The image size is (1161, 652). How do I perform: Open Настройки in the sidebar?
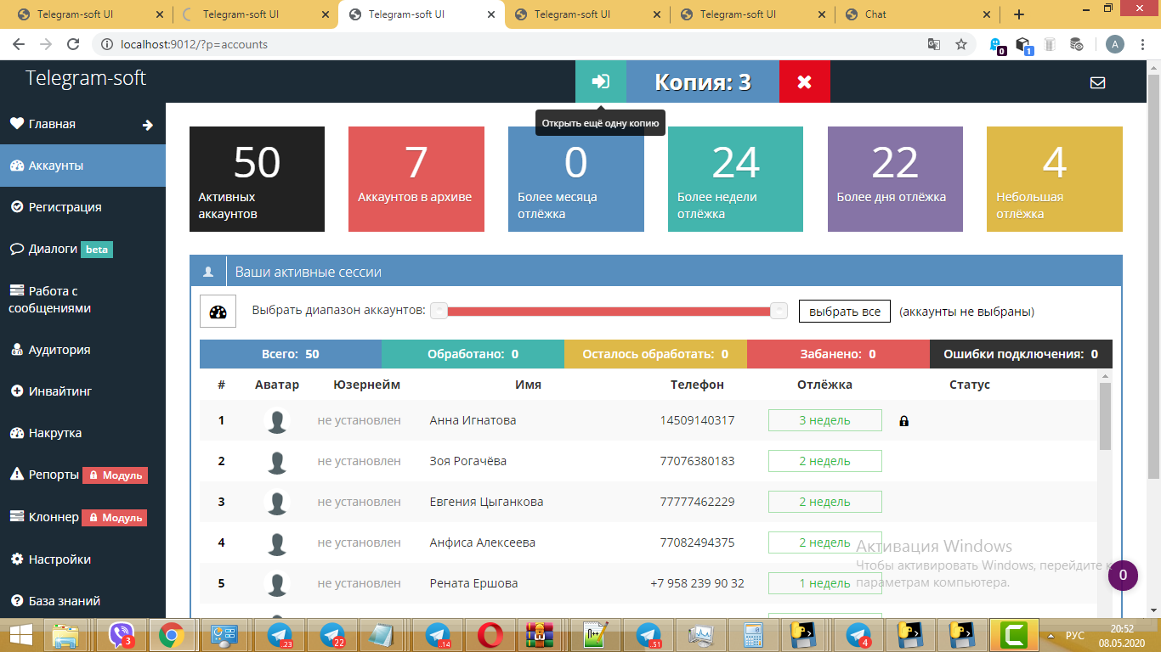(x=82, y=559)
